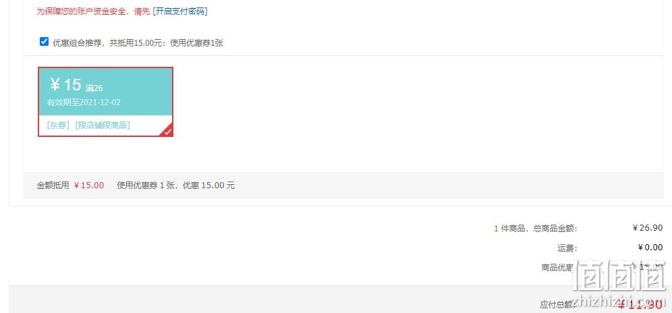The width and height of the screenshot is (672, 313).
Task: Click the 满26 threshold text on coupon
Action: [94, 88]
